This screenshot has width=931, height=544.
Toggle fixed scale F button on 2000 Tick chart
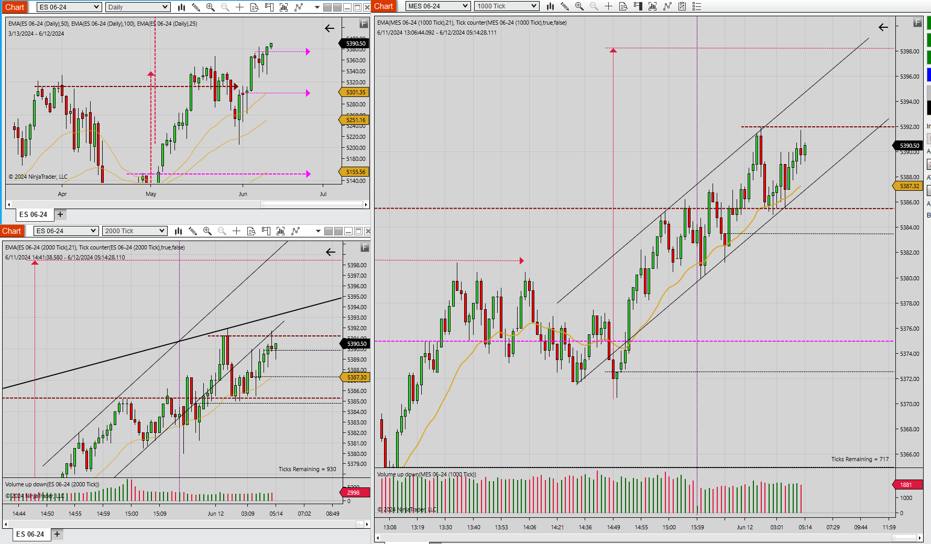coord(365,247)
